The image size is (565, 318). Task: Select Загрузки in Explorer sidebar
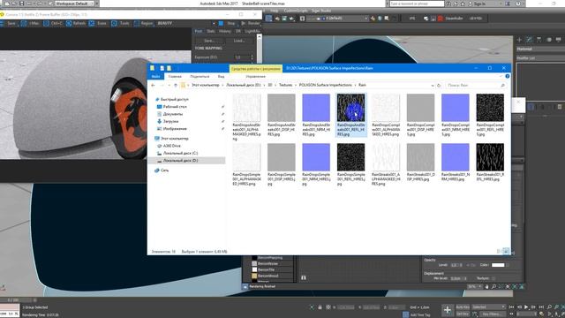[x=170, y=122]
